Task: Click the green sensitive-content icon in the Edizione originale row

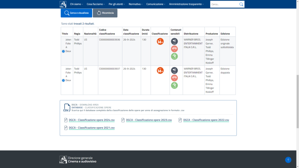Action: pyautogui.click(x=174, y=56)
